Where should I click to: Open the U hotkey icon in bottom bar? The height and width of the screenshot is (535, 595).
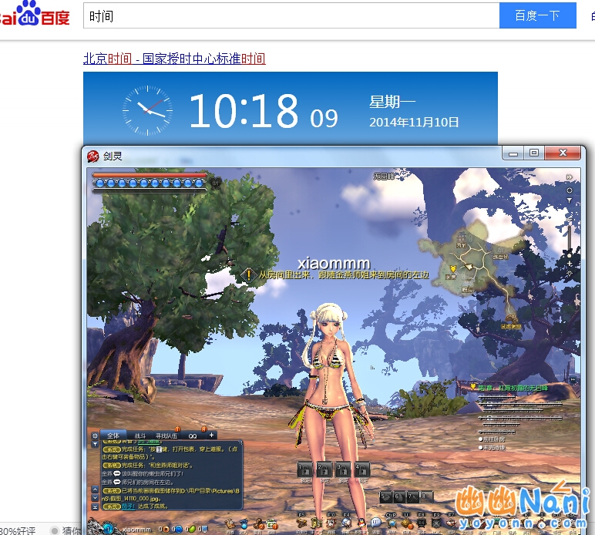click(x=406, y=523)
